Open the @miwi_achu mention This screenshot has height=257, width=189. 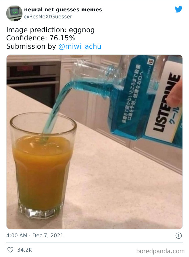[x=80, y=46]
